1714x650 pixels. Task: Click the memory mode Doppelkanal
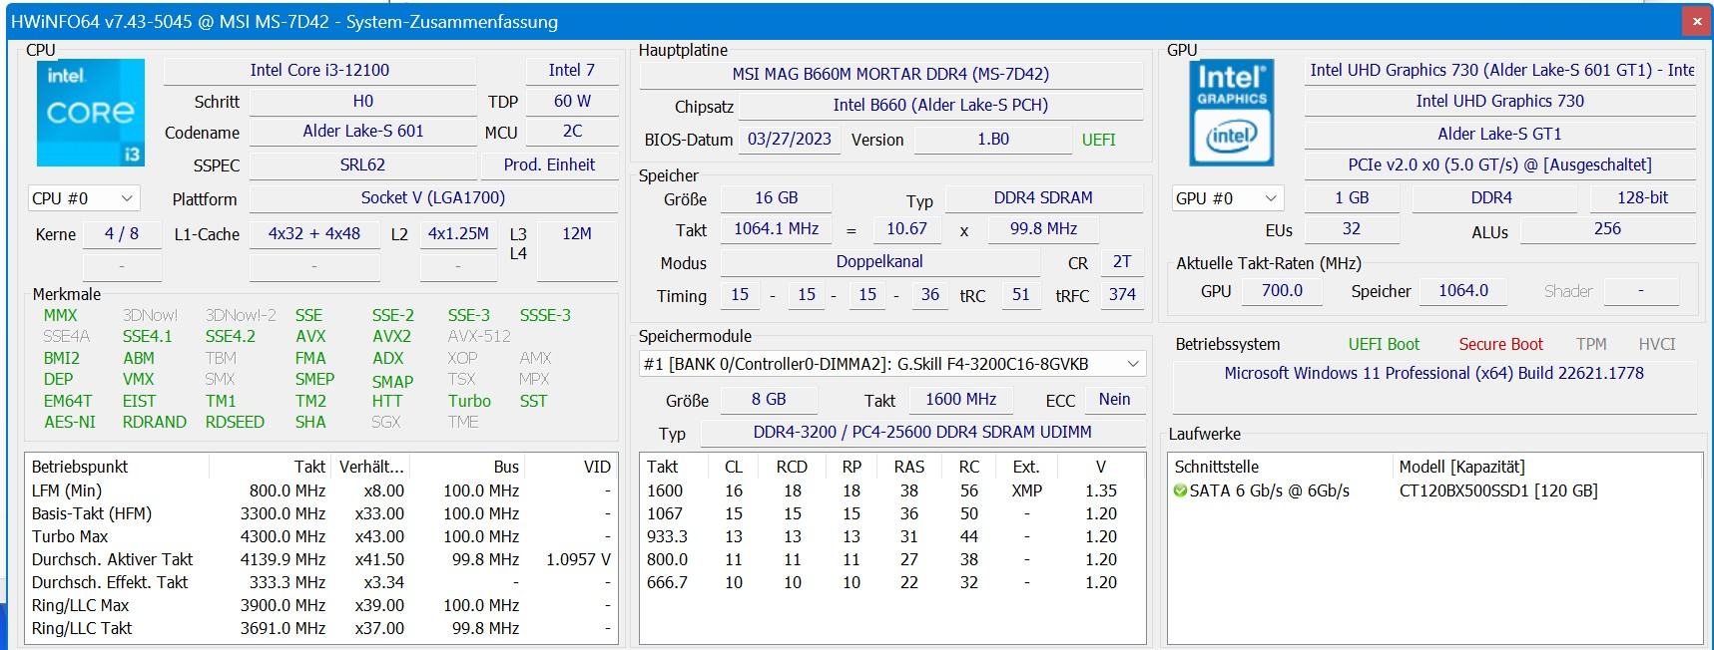(x=879, y=262)
